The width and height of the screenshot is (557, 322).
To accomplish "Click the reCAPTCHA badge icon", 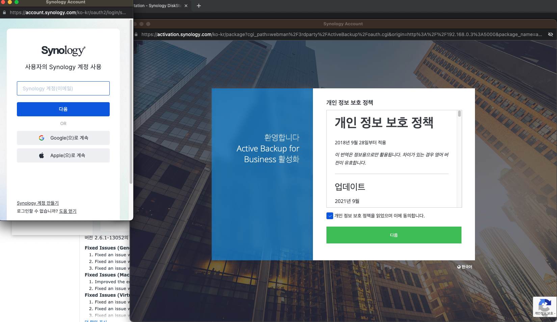I will [x=545, y=307].
